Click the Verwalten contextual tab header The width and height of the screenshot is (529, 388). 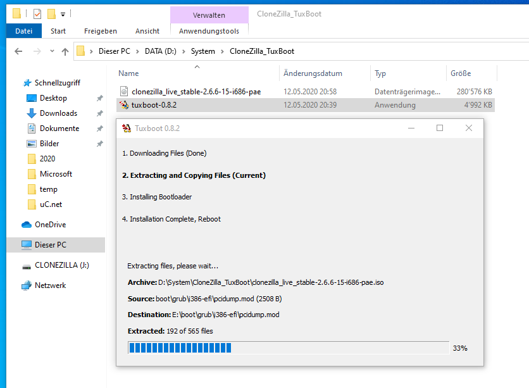click(209, 15)
